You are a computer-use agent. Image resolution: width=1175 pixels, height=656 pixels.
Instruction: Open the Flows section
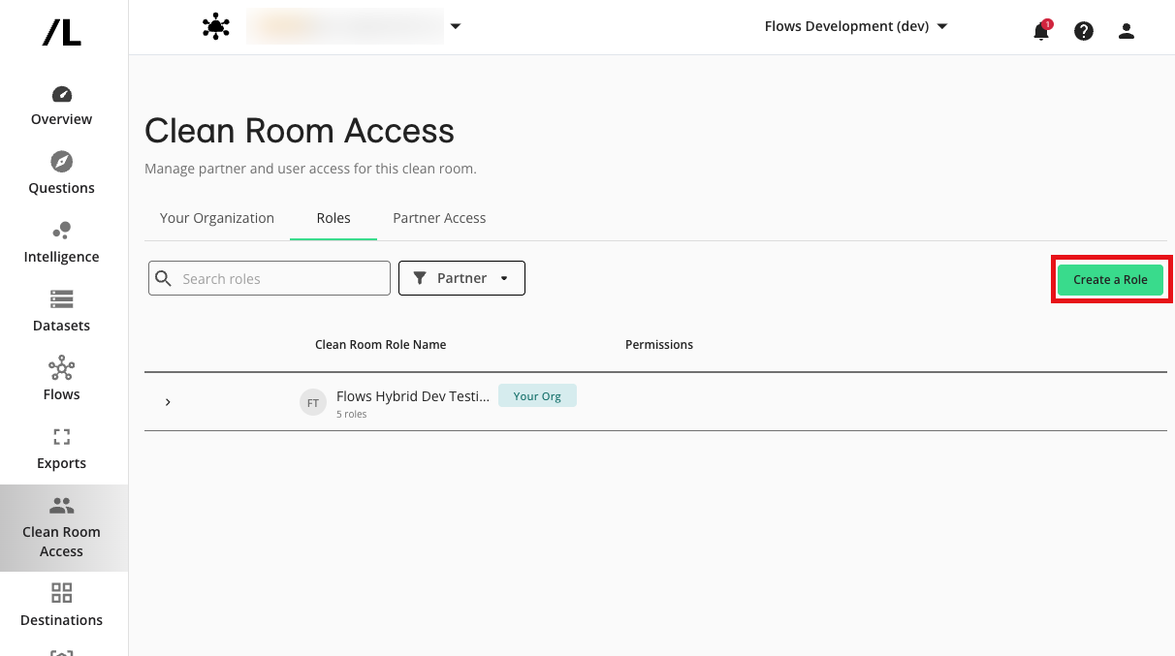click(62, 381)
